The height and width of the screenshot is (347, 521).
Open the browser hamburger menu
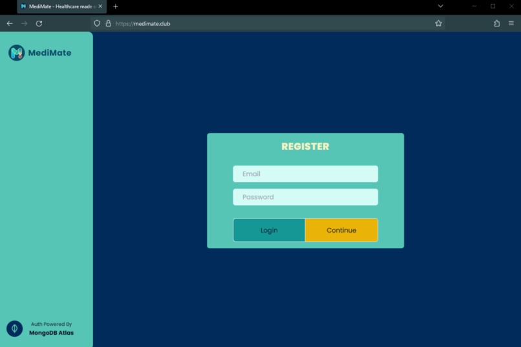[511, 23]
